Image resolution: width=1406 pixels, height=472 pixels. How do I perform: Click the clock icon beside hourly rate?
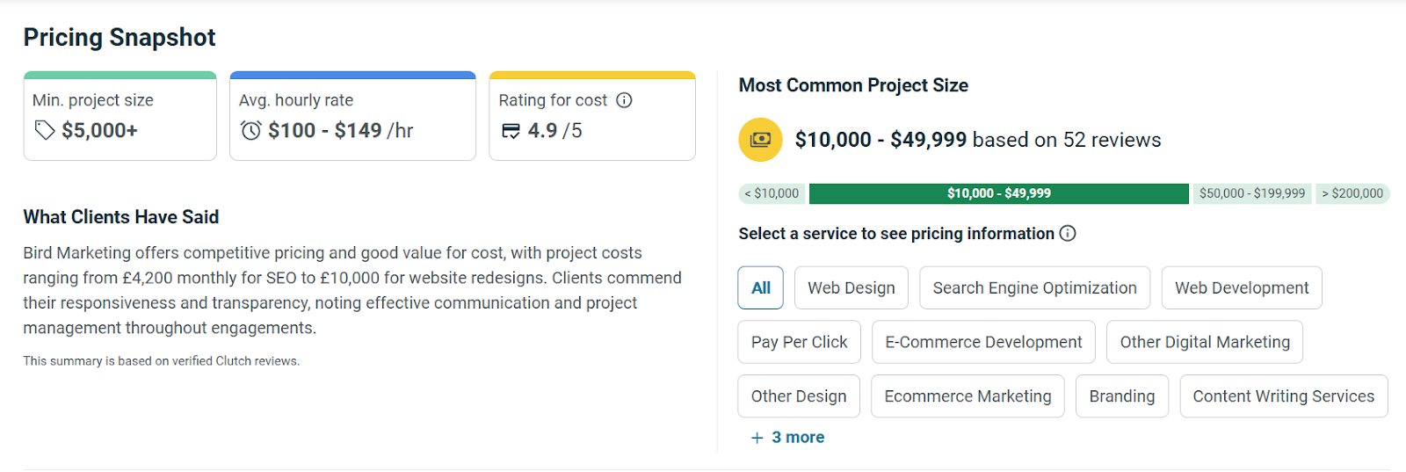click(251, 131)
